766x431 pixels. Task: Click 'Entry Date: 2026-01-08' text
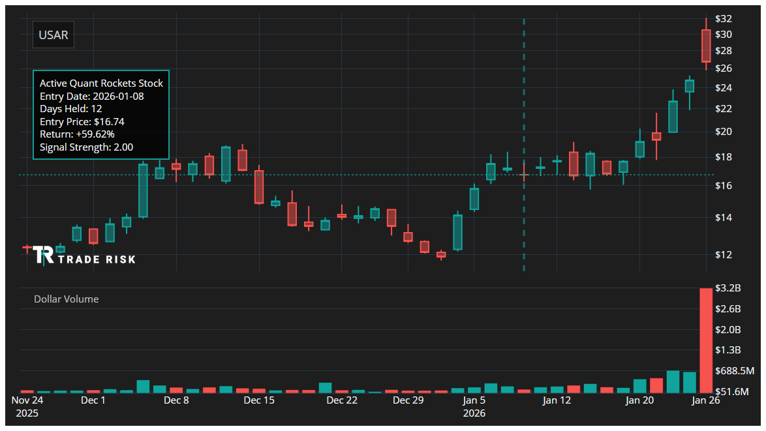(x=92, y=96)
